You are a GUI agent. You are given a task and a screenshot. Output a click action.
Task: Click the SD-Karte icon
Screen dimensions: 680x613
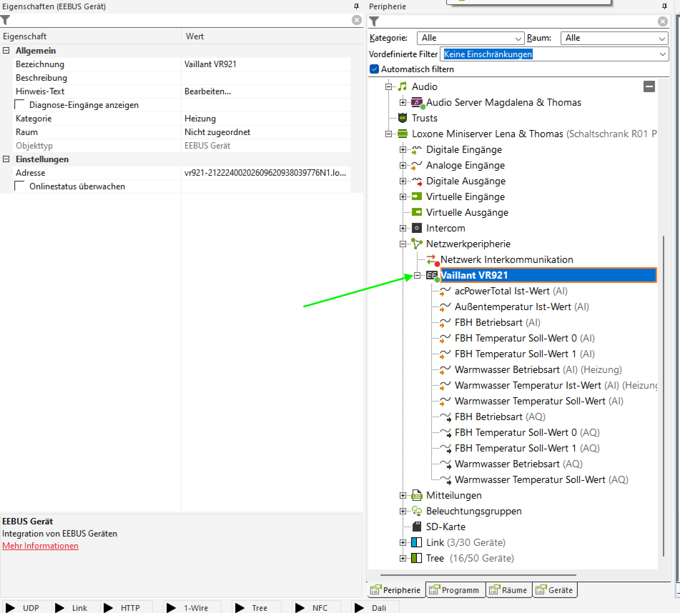(x=417, y=527)
